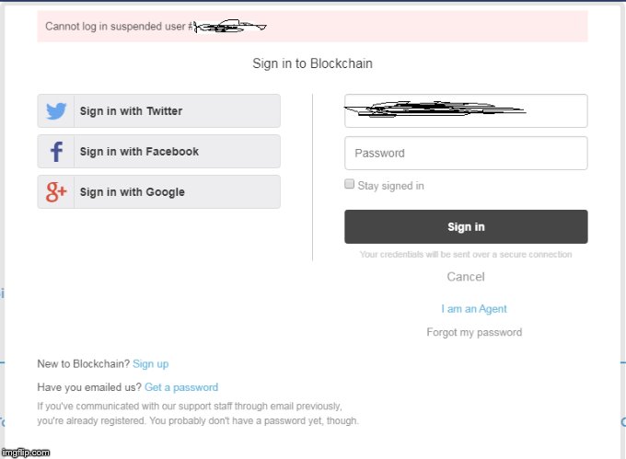Image resolution: width=626 pixels, height=459 pixels.
Task: Focus the Password field
Action: click(x=466, y=153)
